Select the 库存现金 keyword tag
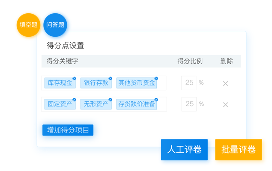272x171 pixels. [60, 83]
